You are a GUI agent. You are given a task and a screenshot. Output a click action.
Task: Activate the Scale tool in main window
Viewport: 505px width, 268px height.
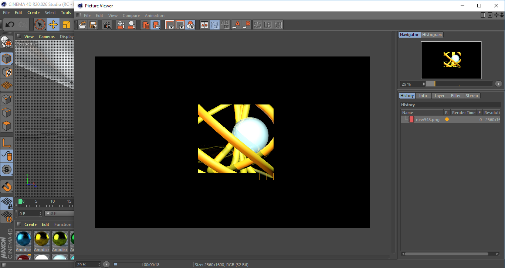pyautogui.click(x=67, y=25)
